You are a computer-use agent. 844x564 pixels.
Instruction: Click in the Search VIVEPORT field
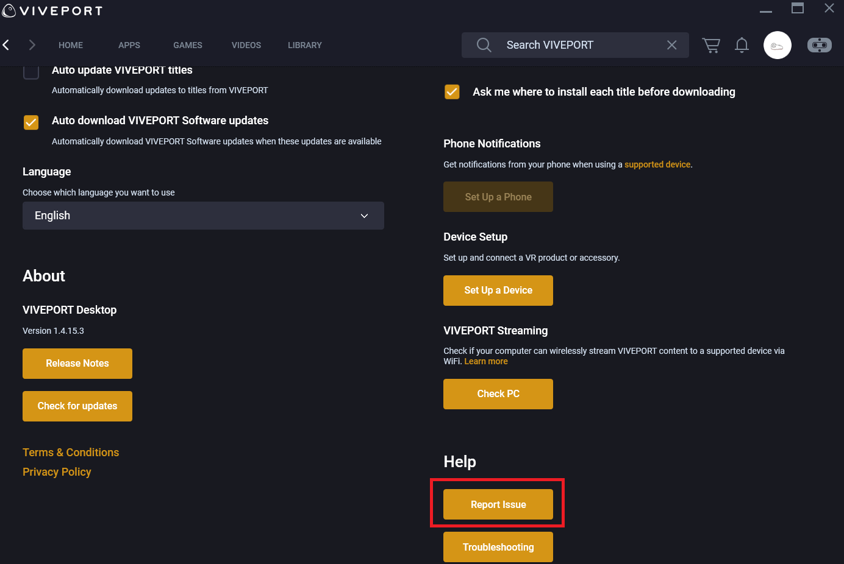pos(575,45)
